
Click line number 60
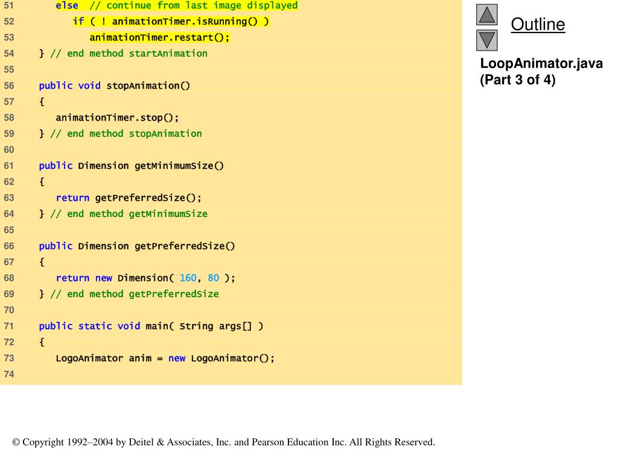coord(8,150)
